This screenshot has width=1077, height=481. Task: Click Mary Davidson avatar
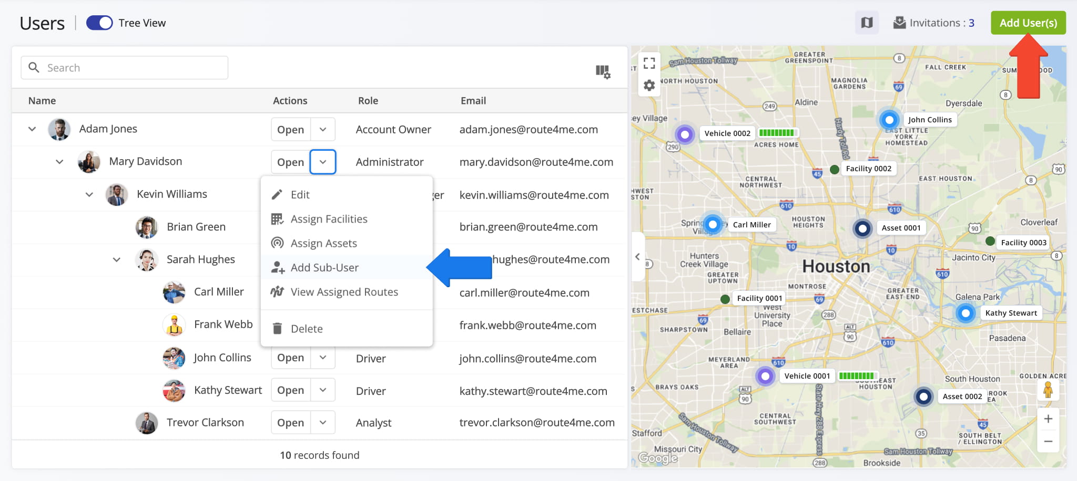(x=89, y=162)
